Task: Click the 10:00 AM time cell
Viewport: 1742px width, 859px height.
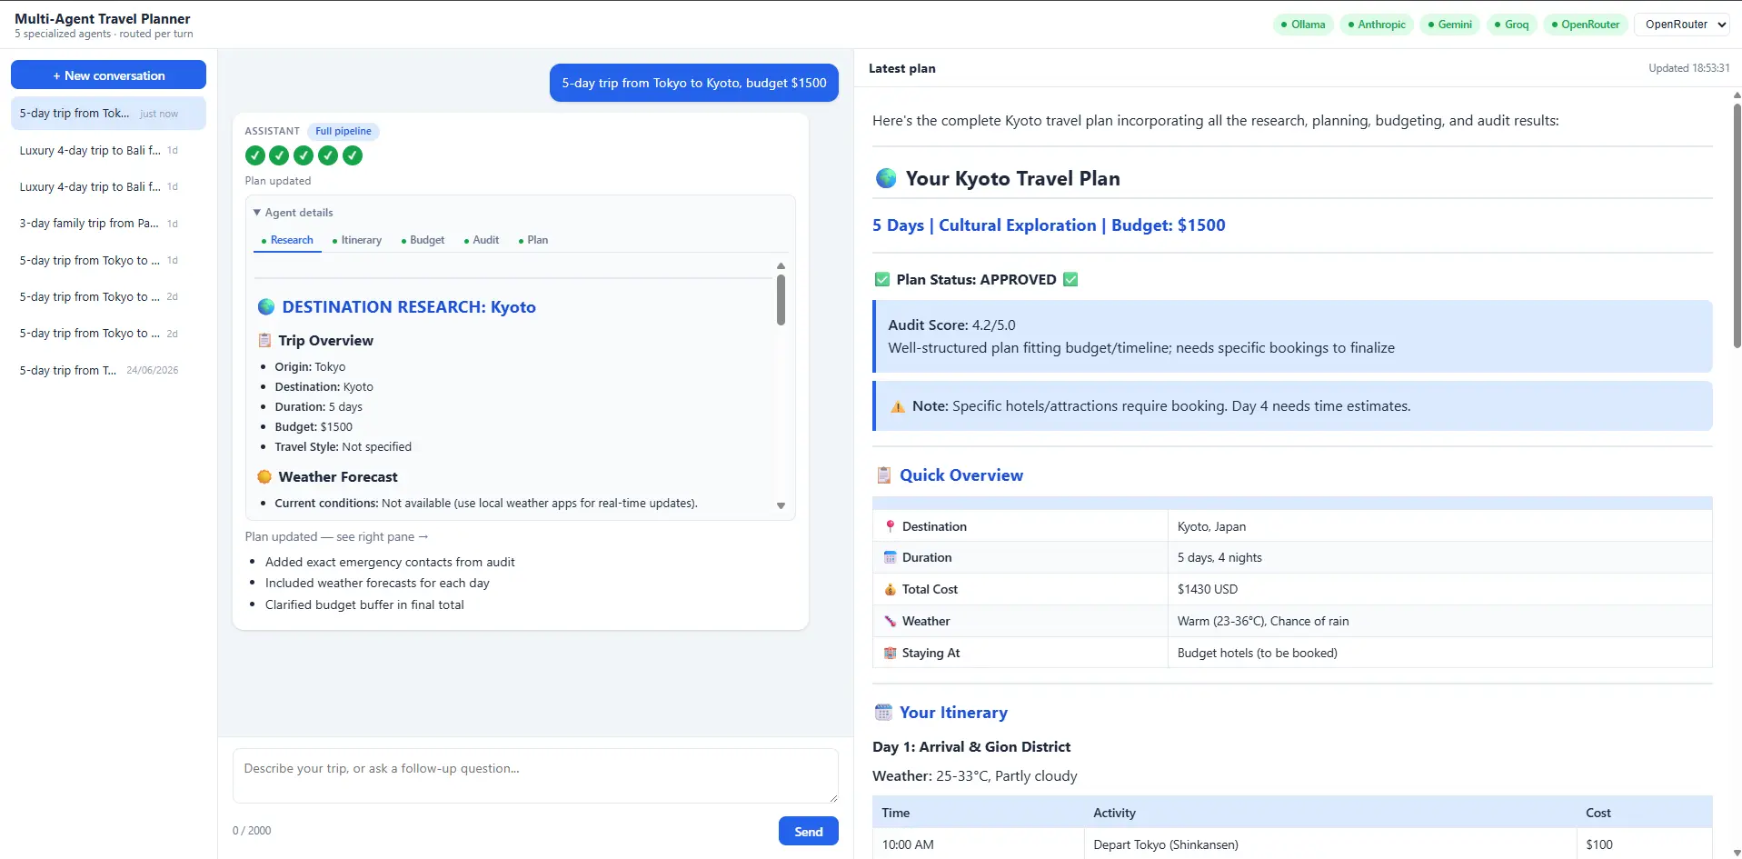Action: point(978,844)
